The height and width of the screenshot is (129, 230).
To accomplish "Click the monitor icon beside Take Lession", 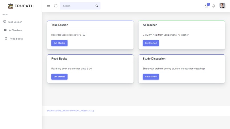I will tap(5, 22).
